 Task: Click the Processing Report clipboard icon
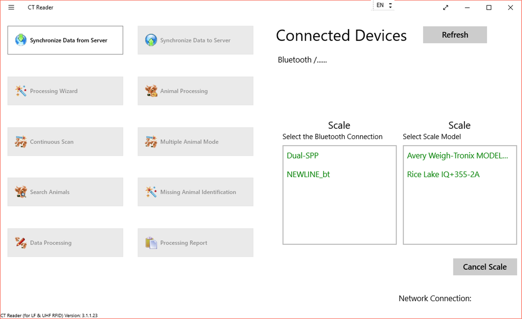tap(151, 242)
